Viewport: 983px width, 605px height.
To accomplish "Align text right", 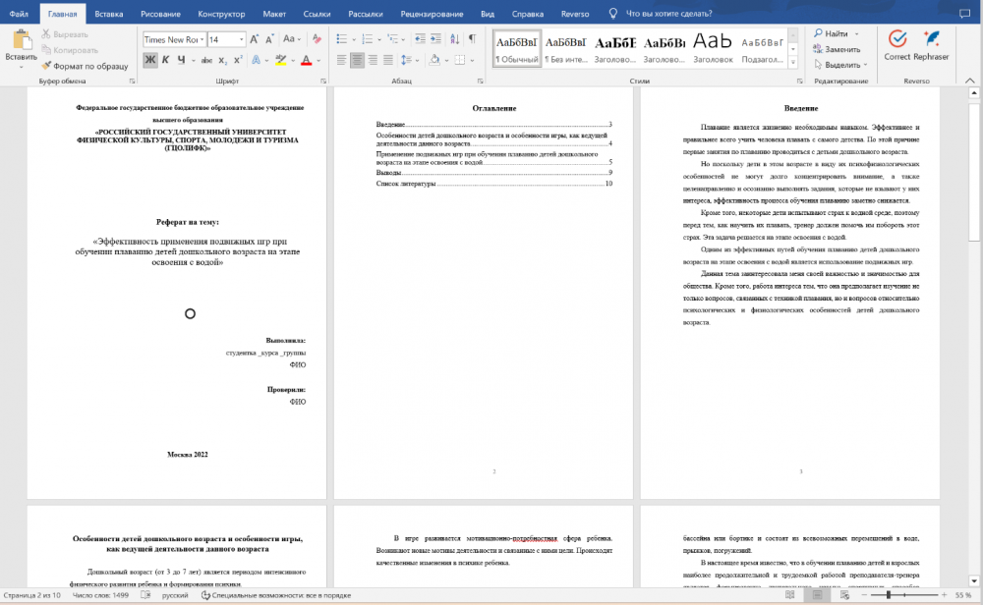I will 373,60.
